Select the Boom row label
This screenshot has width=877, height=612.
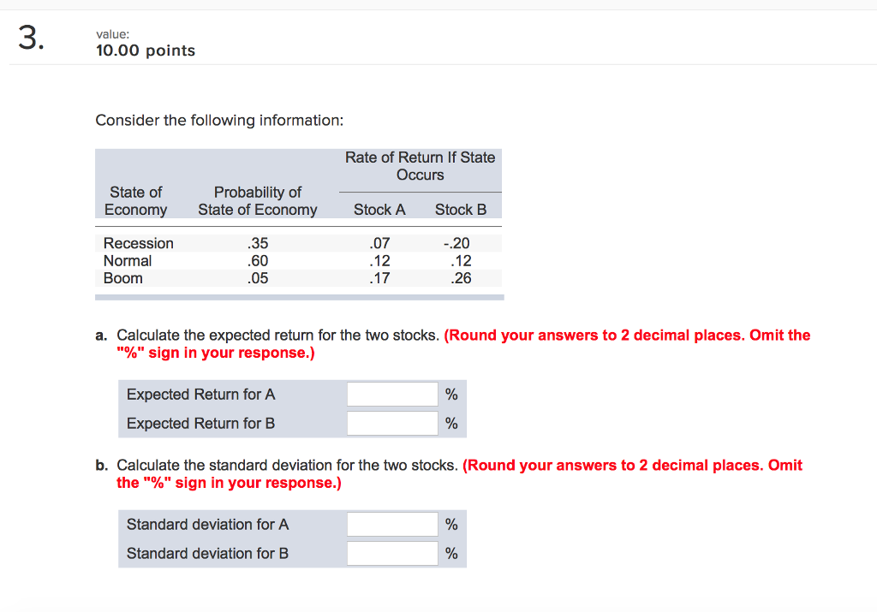(123, 278)
